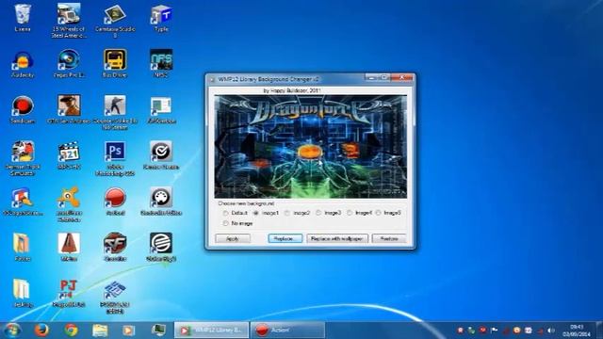Open Camtasia Studio 8 desktop shortcut

click(x=115, y=20)
